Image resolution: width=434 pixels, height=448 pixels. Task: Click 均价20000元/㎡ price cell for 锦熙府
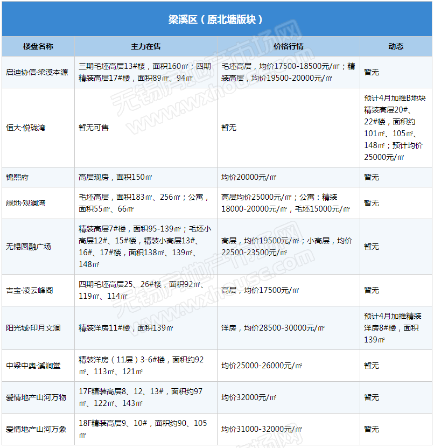(x=249, y=177)
